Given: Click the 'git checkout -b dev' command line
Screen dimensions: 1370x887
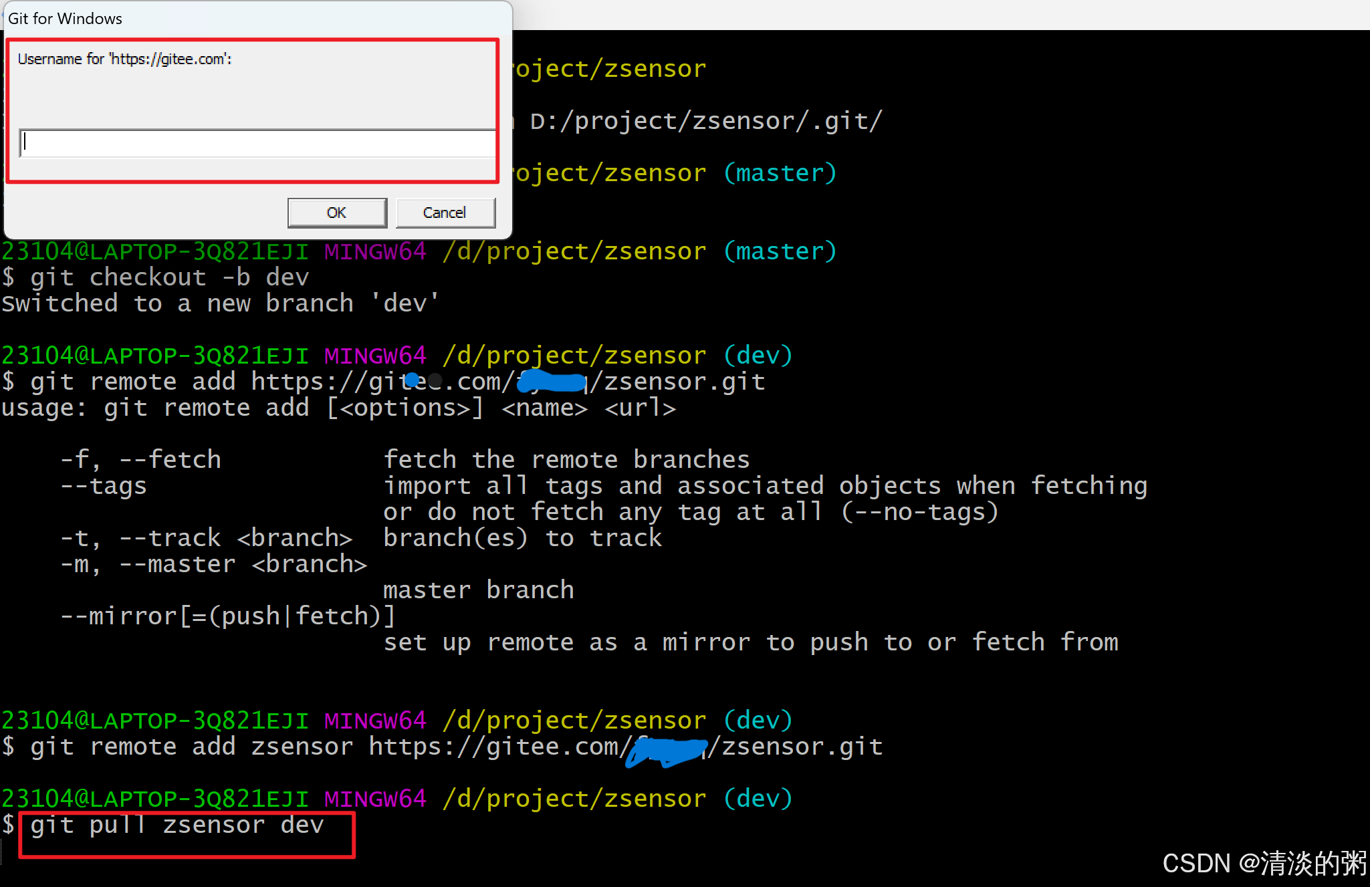Looking at the screenshot, I should click(168, 277).
